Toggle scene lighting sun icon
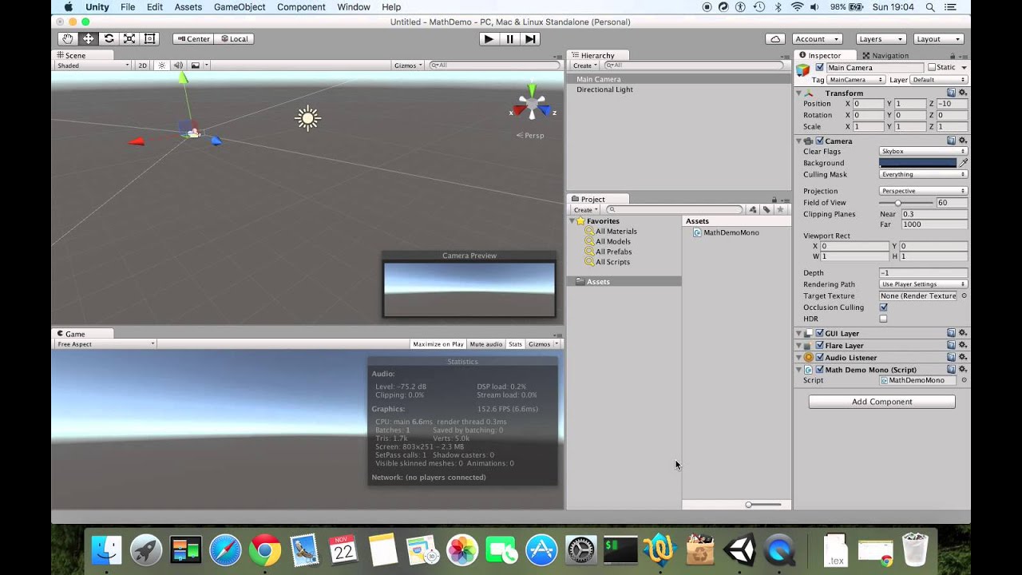 162,65
